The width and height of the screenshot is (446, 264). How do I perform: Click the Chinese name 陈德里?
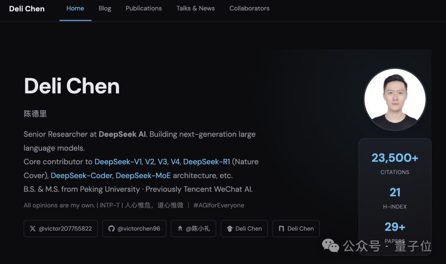pyautogui.click(x=35, y=114)
